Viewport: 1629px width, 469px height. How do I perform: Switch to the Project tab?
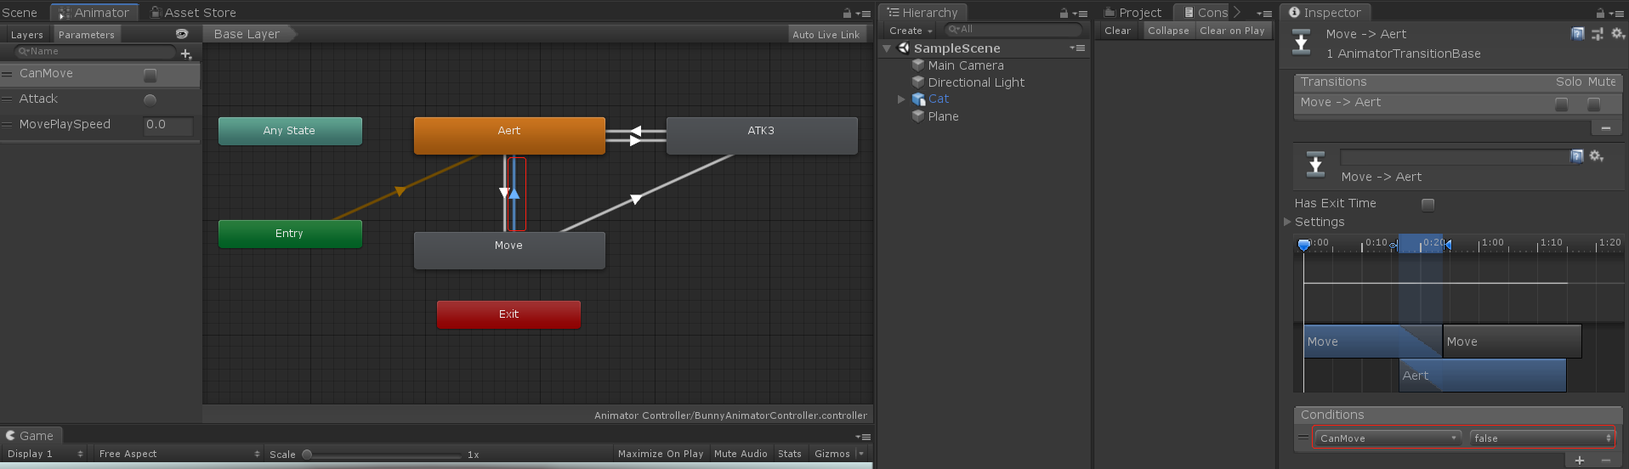pyautogui.click(x=1133, y=13)
